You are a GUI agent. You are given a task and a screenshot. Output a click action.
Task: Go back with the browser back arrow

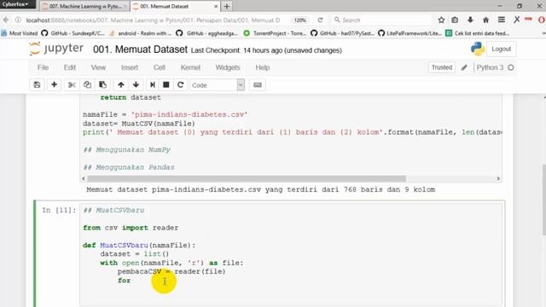coord(6,20)
